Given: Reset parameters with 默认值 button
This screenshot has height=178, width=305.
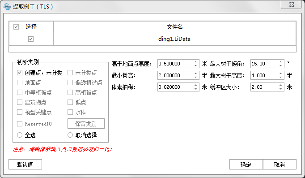Looking at the screenshot, I should click(x=25, y=165).
